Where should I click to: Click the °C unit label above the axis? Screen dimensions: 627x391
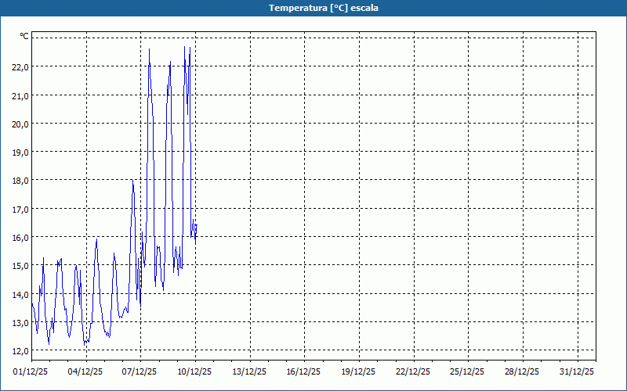[x=24, y=36]
